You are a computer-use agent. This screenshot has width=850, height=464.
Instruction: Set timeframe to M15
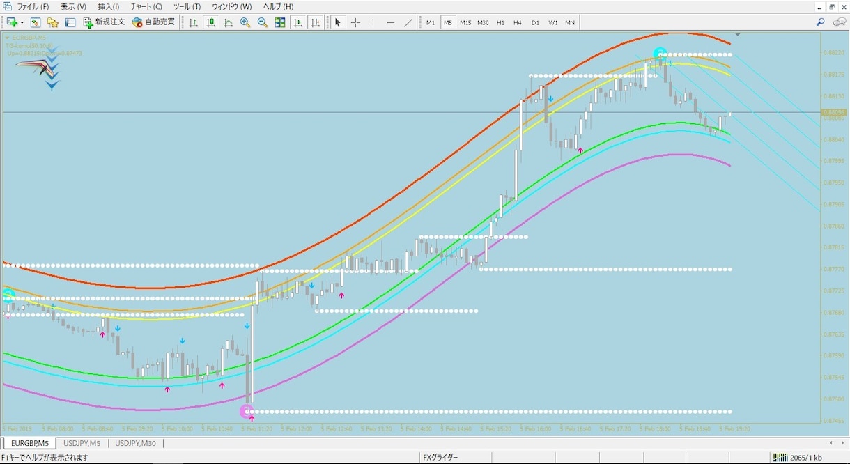(x=465, y=22)
